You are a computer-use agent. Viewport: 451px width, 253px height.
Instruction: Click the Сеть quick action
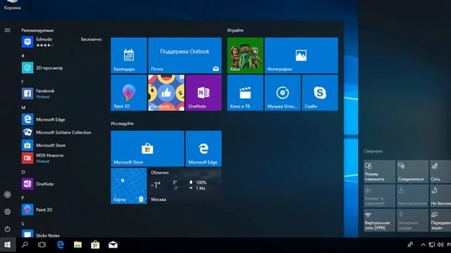[440, 171]
